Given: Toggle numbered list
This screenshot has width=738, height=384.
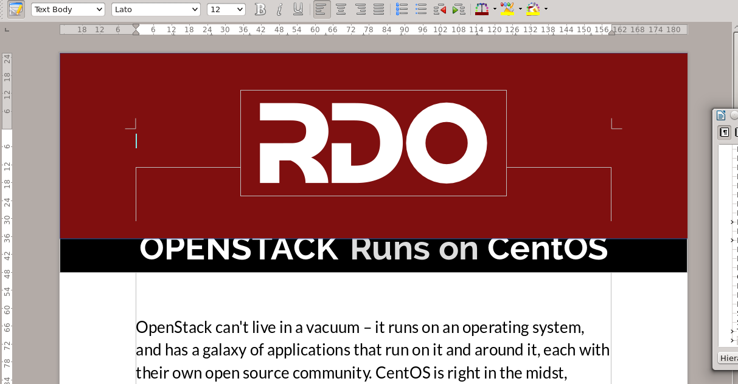Looking at the screenshot, I should 402,9.
